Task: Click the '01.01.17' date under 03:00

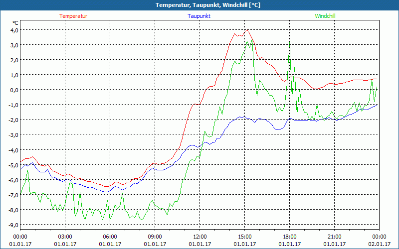Action: tap(65, 244)
